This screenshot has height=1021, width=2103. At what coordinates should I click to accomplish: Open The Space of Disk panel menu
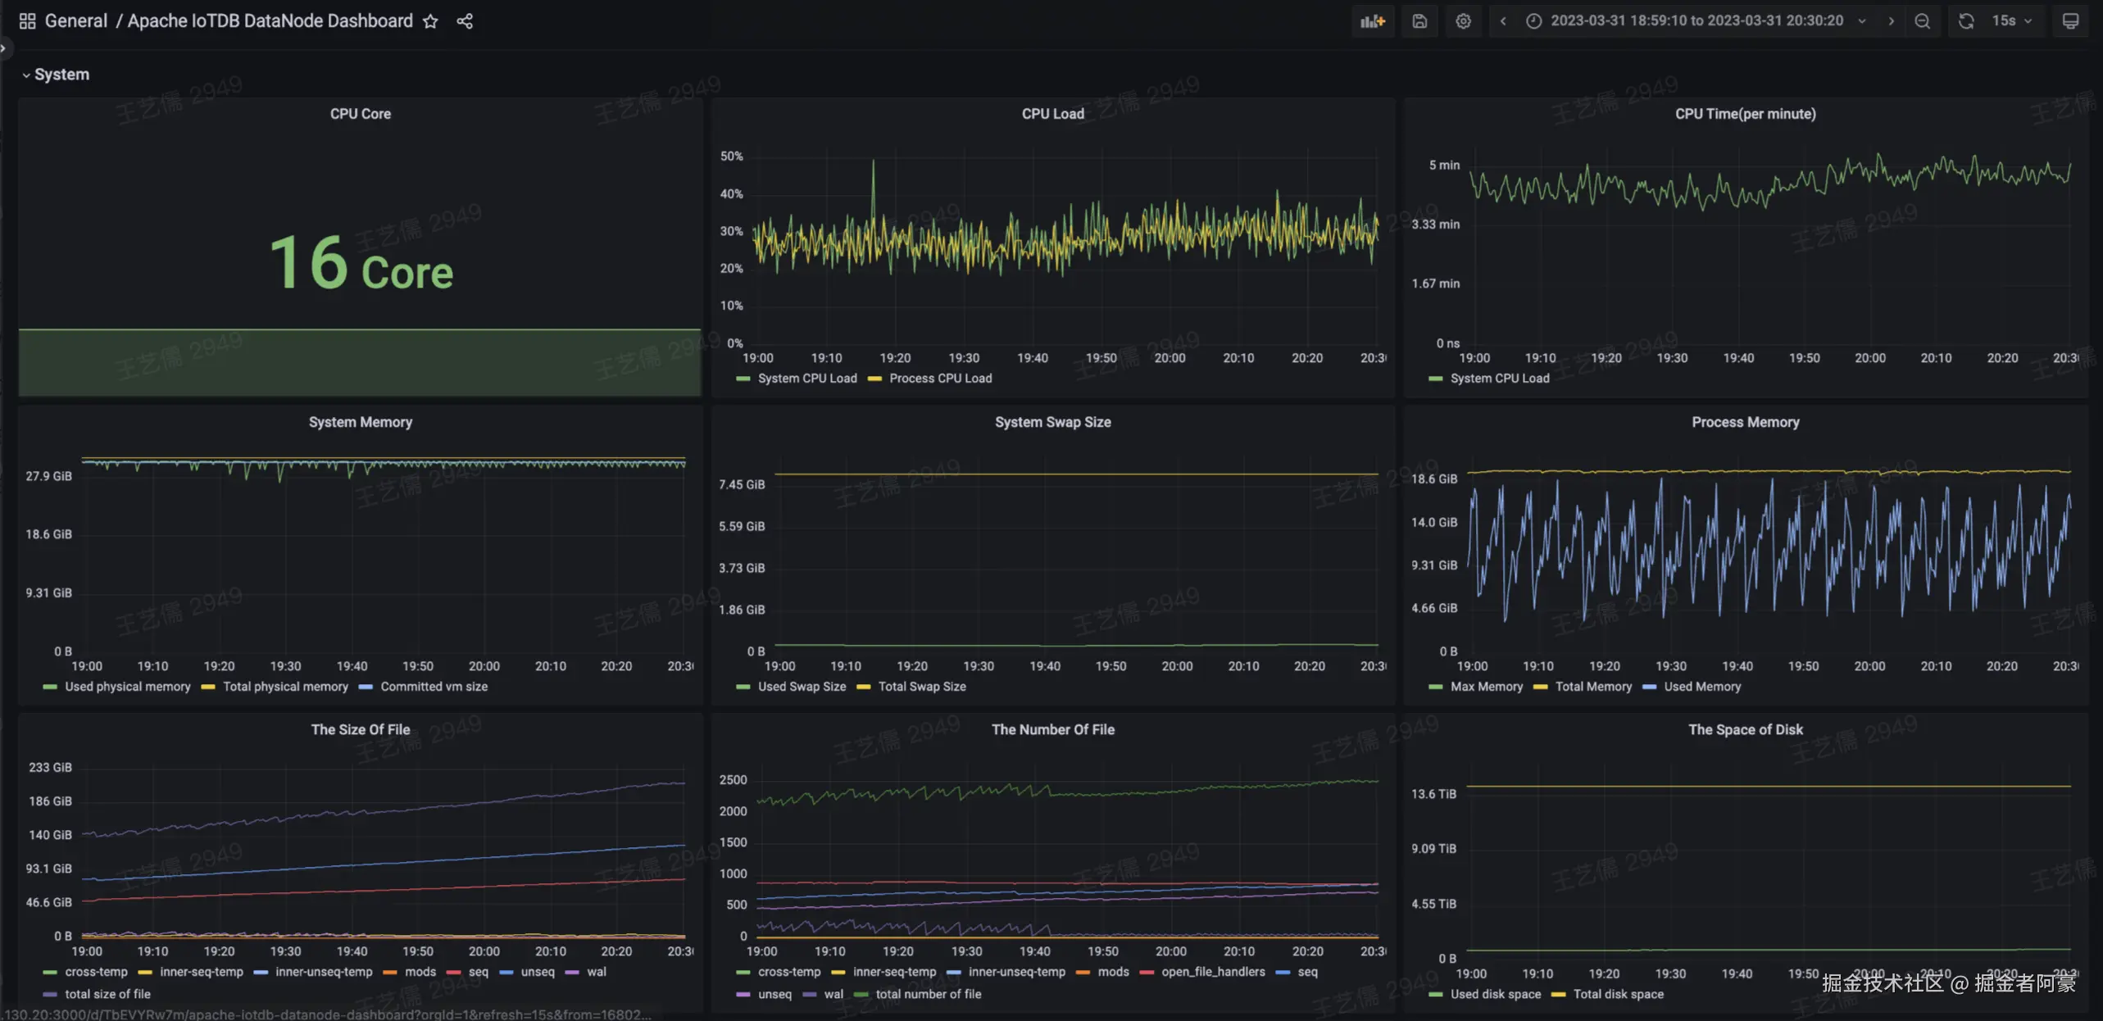pyautogui.click(x=1745, y=729)
